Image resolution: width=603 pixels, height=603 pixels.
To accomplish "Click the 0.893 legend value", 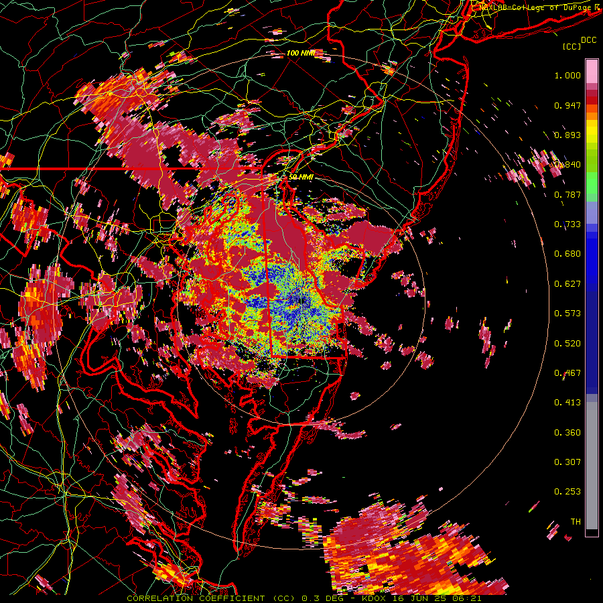I will point(567,135).
